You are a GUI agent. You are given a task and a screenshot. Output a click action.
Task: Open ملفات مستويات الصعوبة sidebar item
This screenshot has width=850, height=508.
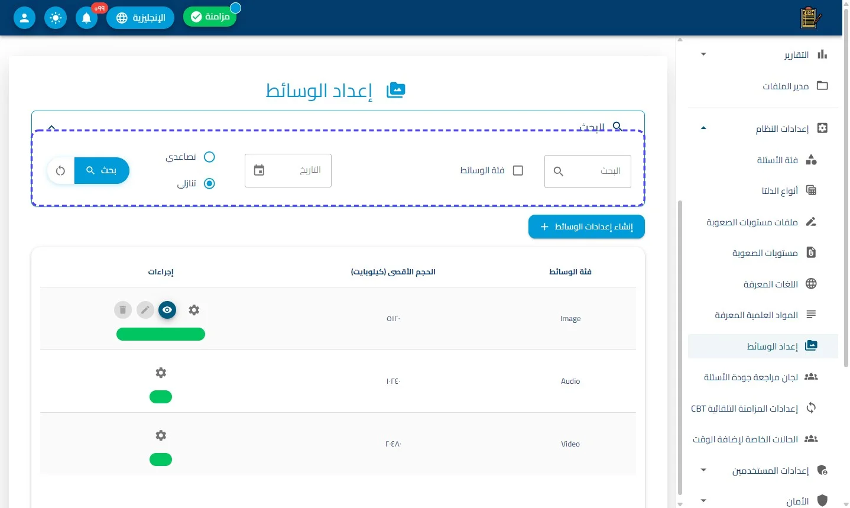coord(763,222)
